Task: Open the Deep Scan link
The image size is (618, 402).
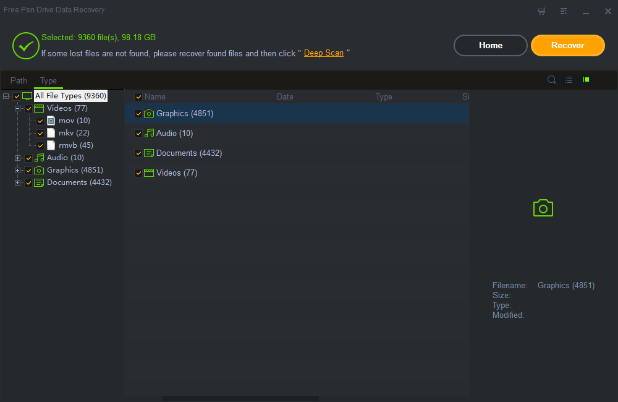Action: (324, 53)
